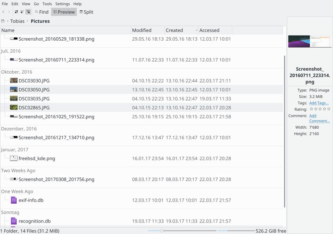Viewport: 333px width, 234px height.
Task: Switch to icons view mode
Action: (16, 12)
